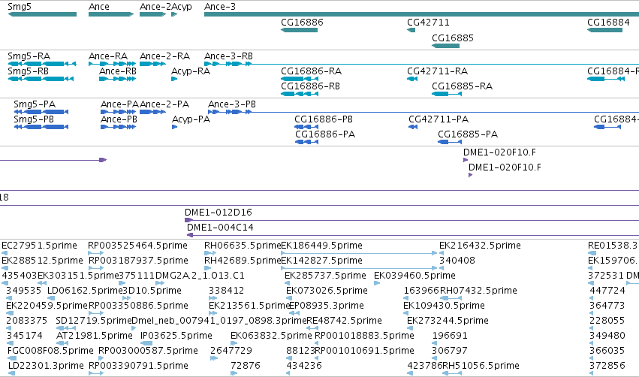Select the "CG16885-RA" transcript label
This screenshot has width=639, height=377.
point(462,86)
